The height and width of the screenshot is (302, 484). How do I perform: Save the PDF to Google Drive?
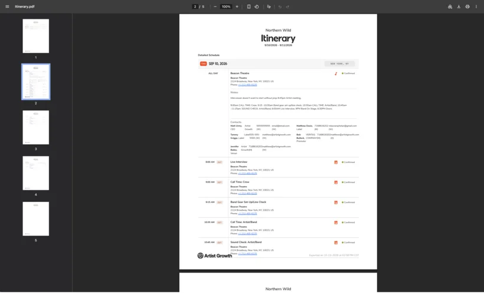pyautogui.click(x=450, y=6)
